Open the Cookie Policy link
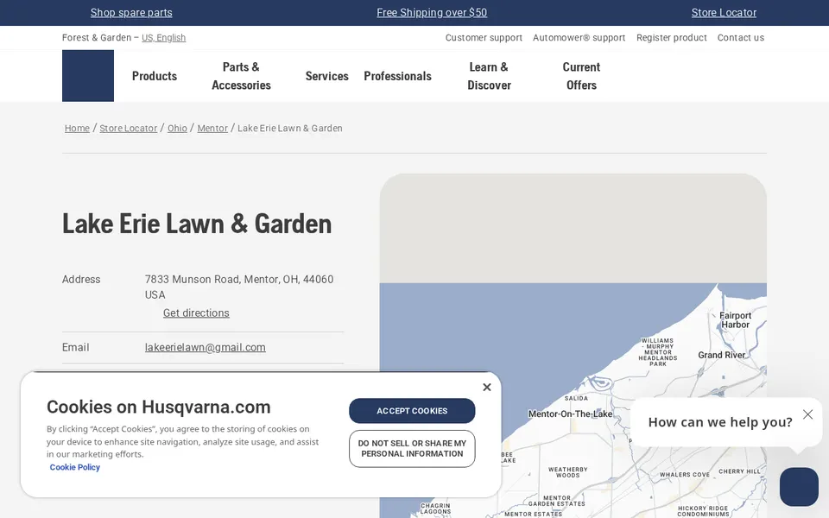 click(74, 467)
